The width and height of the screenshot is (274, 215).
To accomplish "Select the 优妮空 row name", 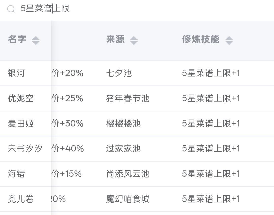I will pos(21,98).
